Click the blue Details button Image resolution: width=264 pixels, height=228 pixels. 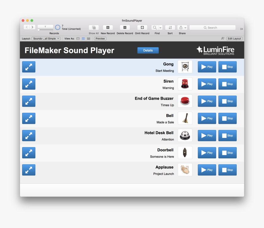pyautogui.click(x=148, y=50)
